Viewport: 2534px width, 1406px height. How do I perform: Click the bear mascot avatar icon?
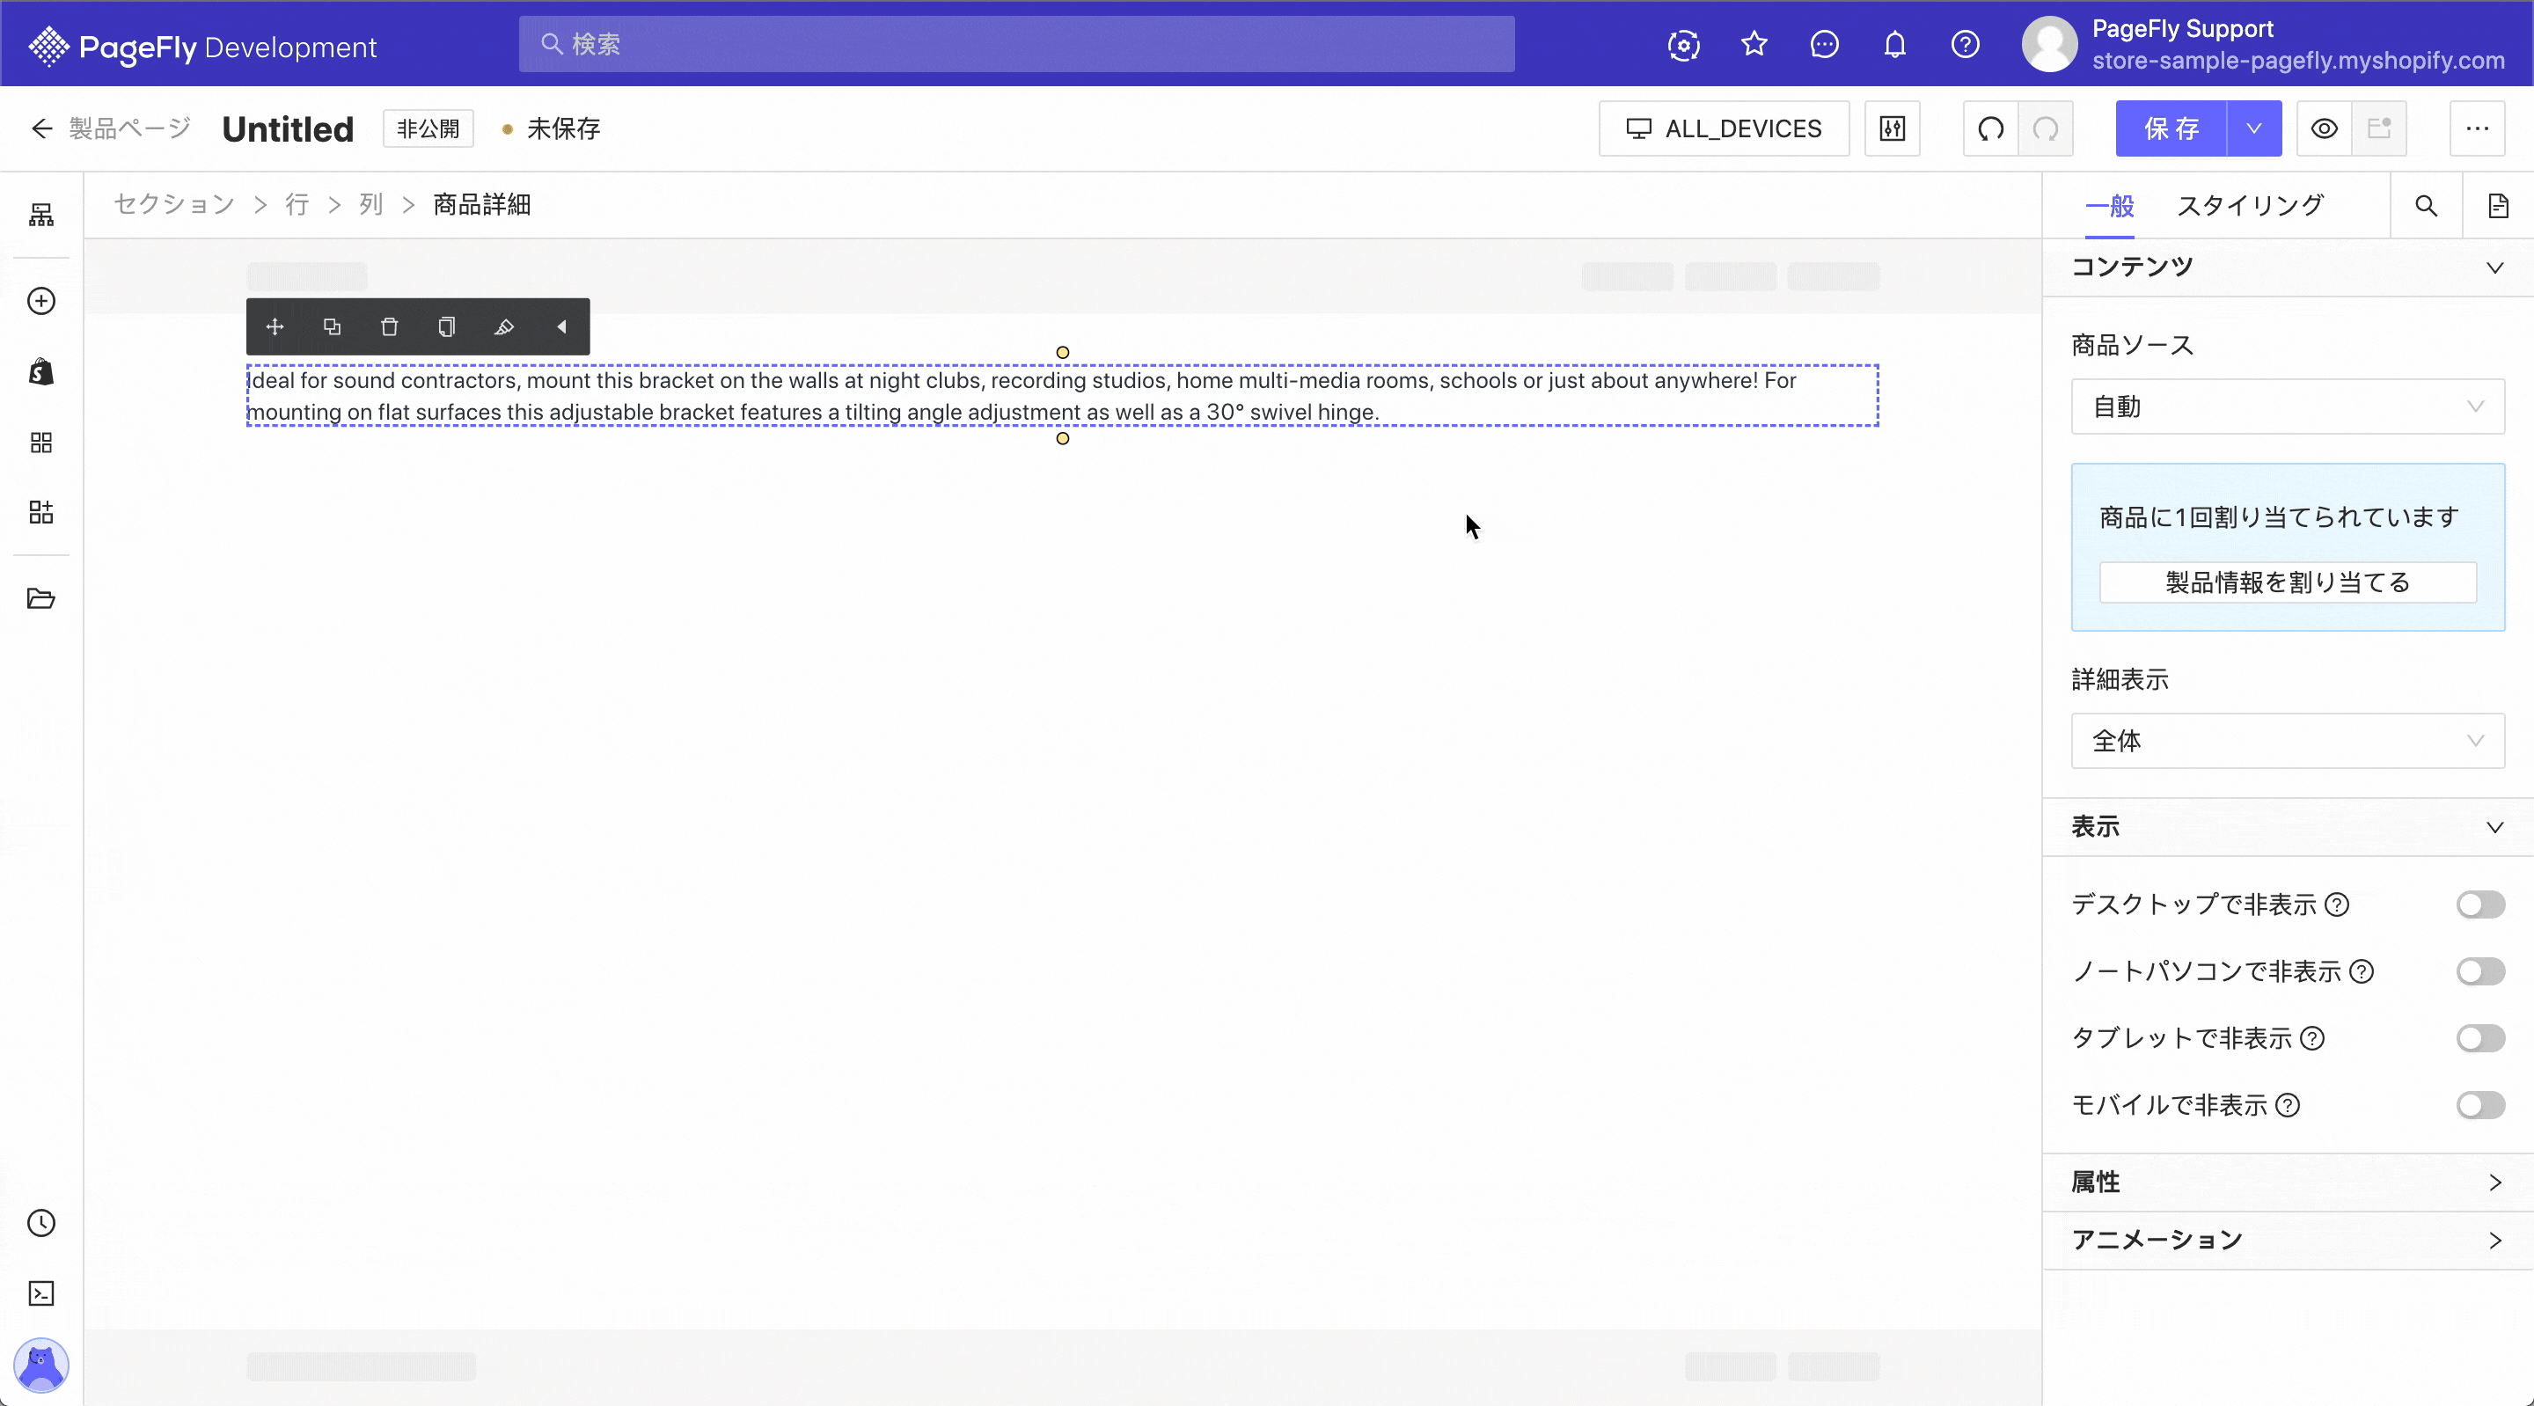pyautogui.click(x=41, y=1365)
